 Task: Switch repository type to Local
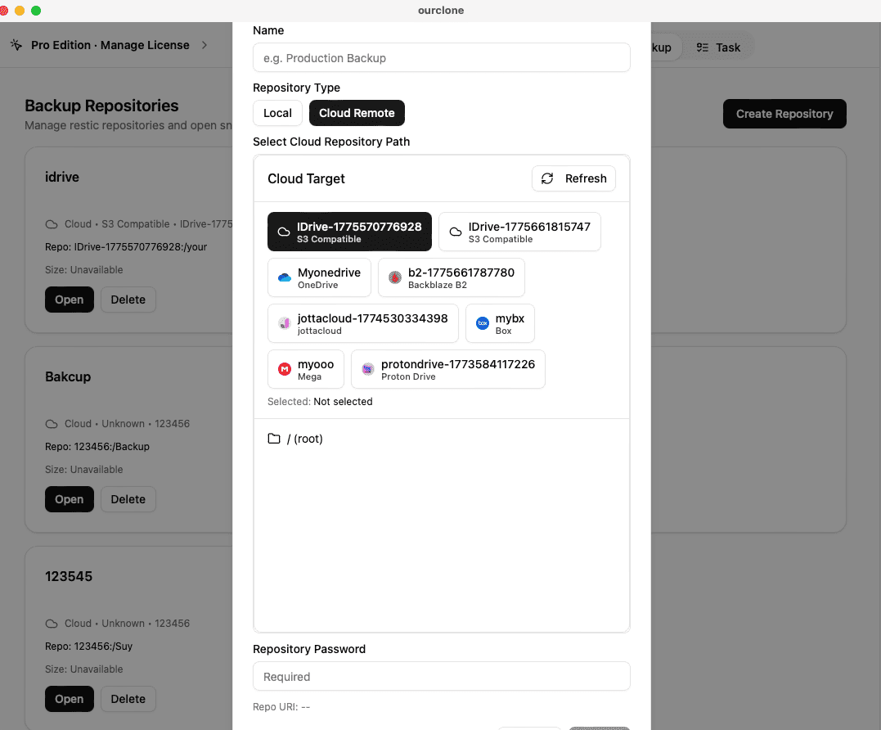pos(277,113)
